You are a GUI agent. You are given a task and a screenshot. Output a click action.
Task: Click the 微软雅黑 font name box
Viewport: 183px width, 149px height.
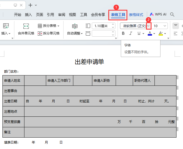(x=133, y=26)
